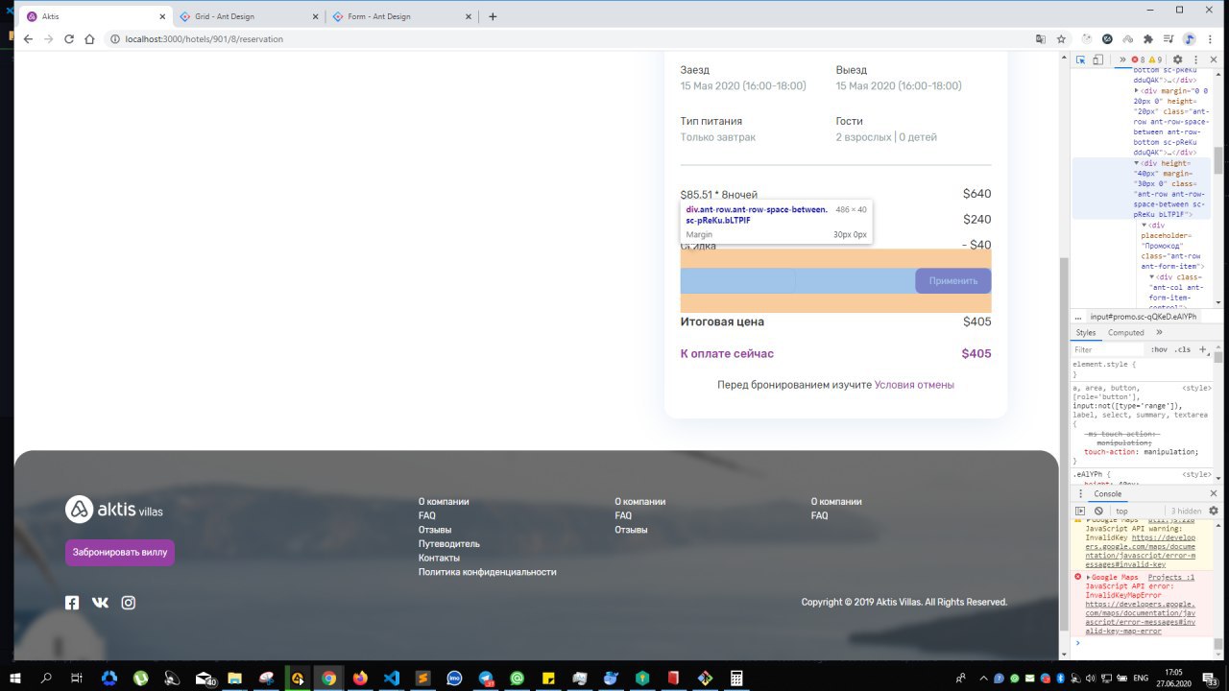Open the top context dropdown in console

pos(1136,511)
